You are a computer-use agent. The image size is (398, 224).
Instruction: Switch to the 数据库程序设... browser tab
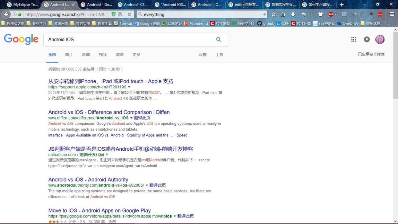[x=281, y=4]
